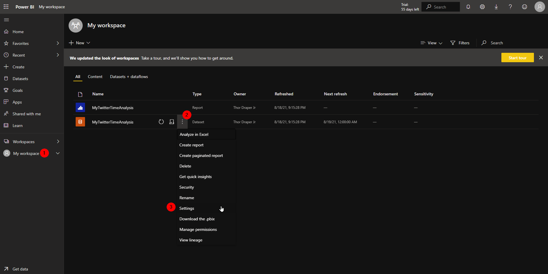Click the 'Trial: 55 days left' notice
The width and height of the screenshot is (548, 274).
point(410,7)
